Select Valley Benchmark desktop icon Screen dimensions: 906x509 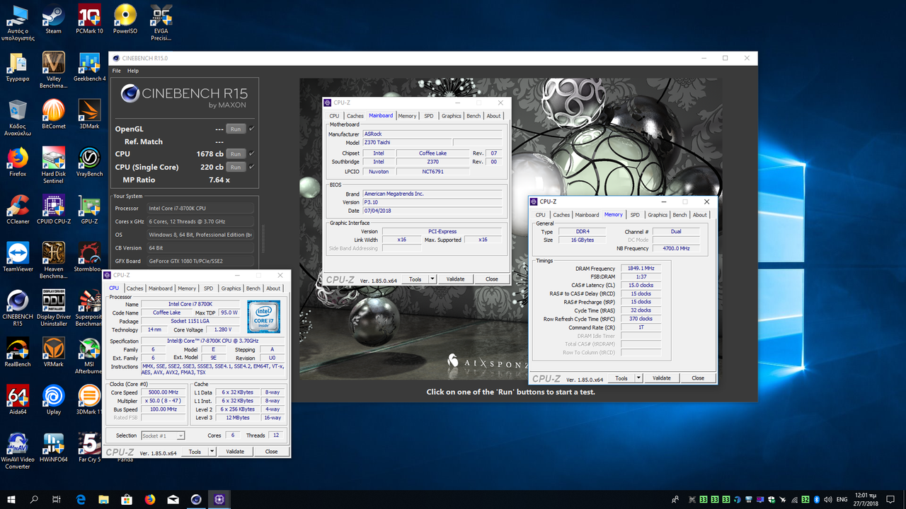tap(53, 69)
